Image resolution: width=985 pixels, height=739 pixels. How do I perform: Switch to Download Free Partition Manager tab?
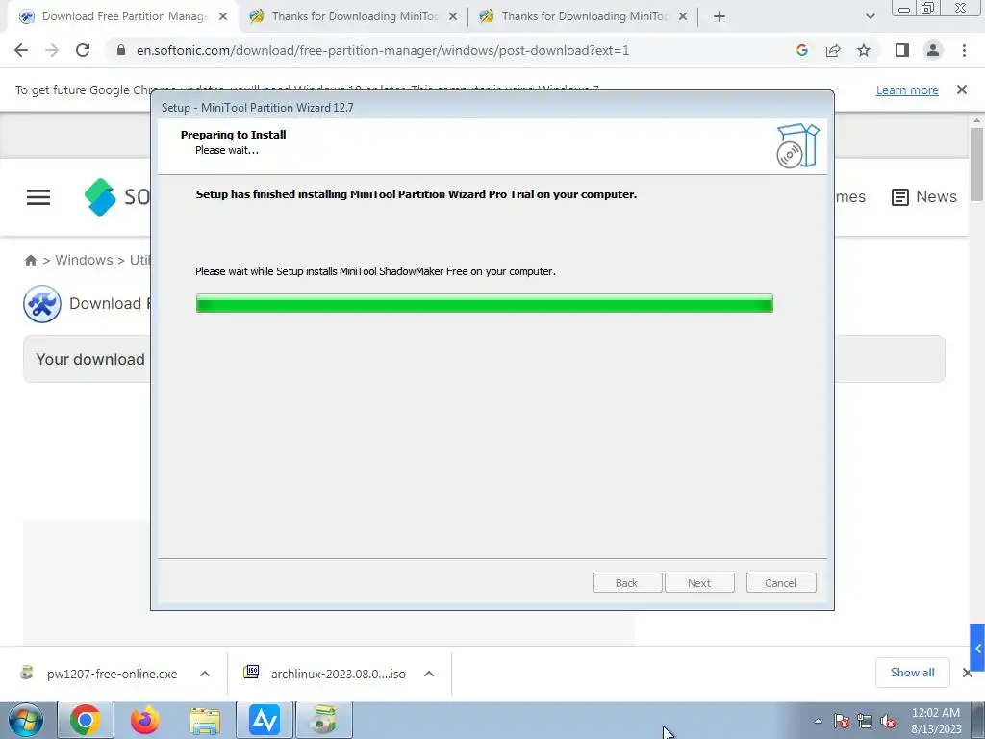point(124,16)
